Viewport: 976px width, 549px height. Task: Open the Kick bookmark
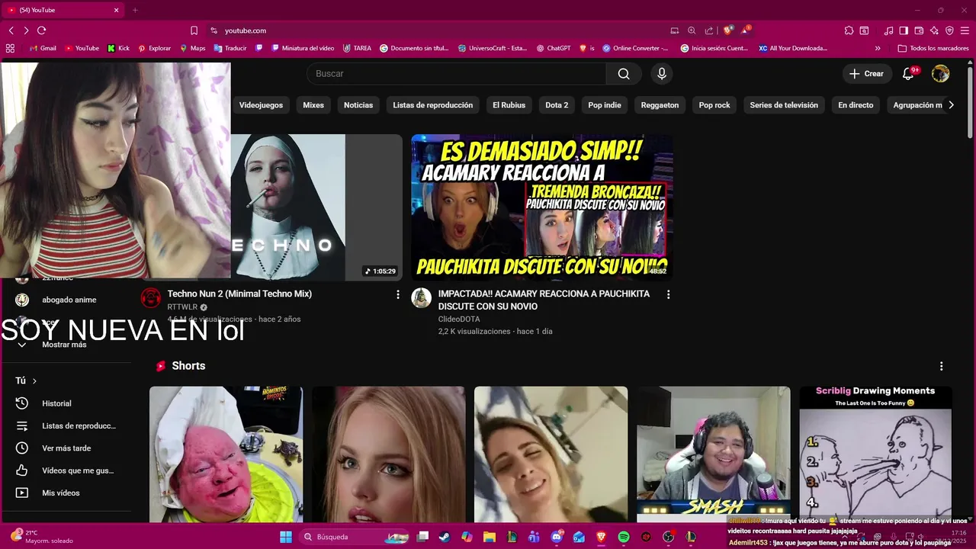pos(118,48)
